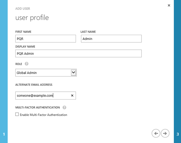The width and height of the screenshot is (181, 143).
Task: Click the ALTERNATE EMAIL ADDRESS label
Action: click(x=34, y=85)
